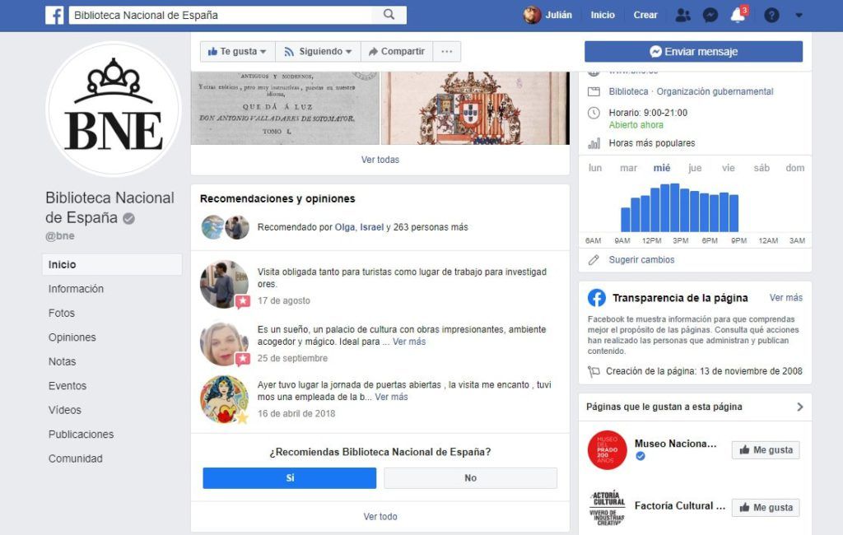Click Enviar mensaje button
Image resolution: width=843 pixels, height=535 pixels.
693,52
